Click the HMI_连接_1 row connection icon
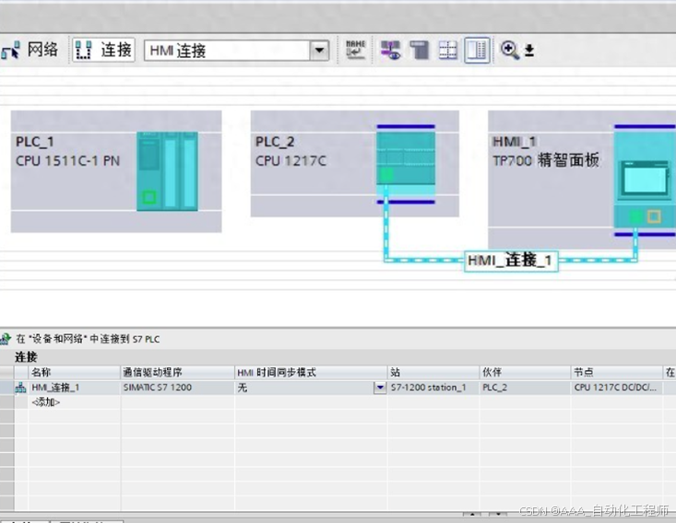Screen dimensions: 676x523 click(20, 388)
